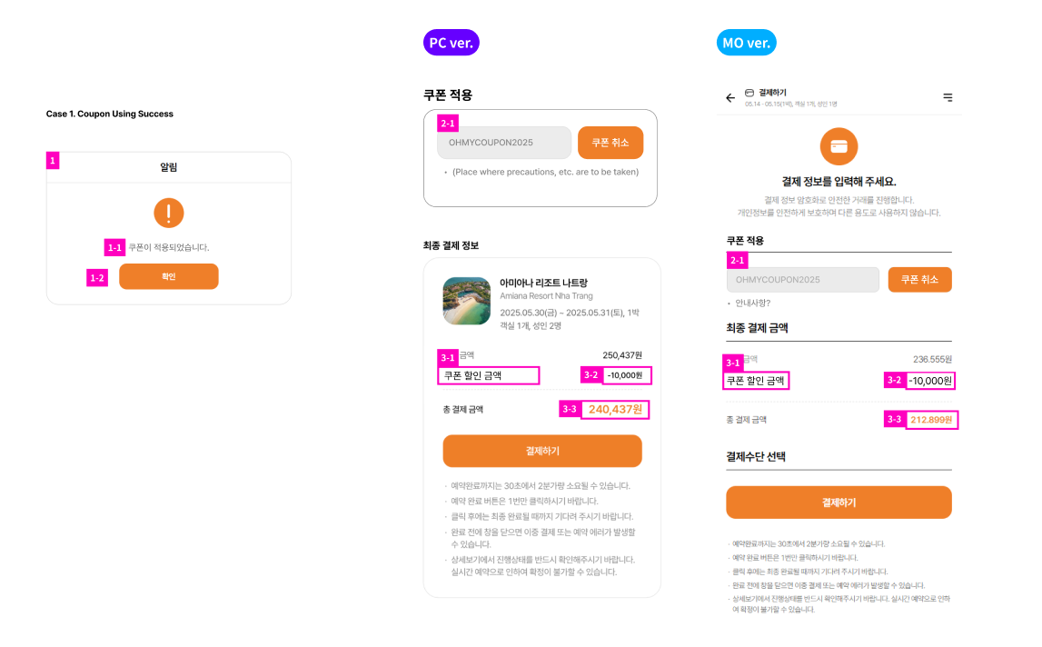Click the orange exclamation alert icon
This screenshot has height=647, width=1042.
coord(169,213)
